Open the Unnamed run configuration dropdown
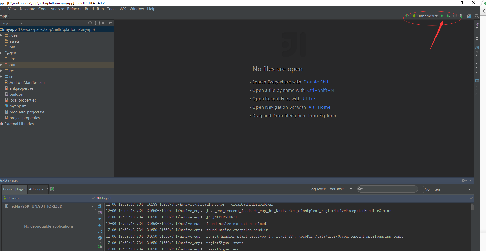The height and width of the screenshot is (251, 486). pos(425,16)
